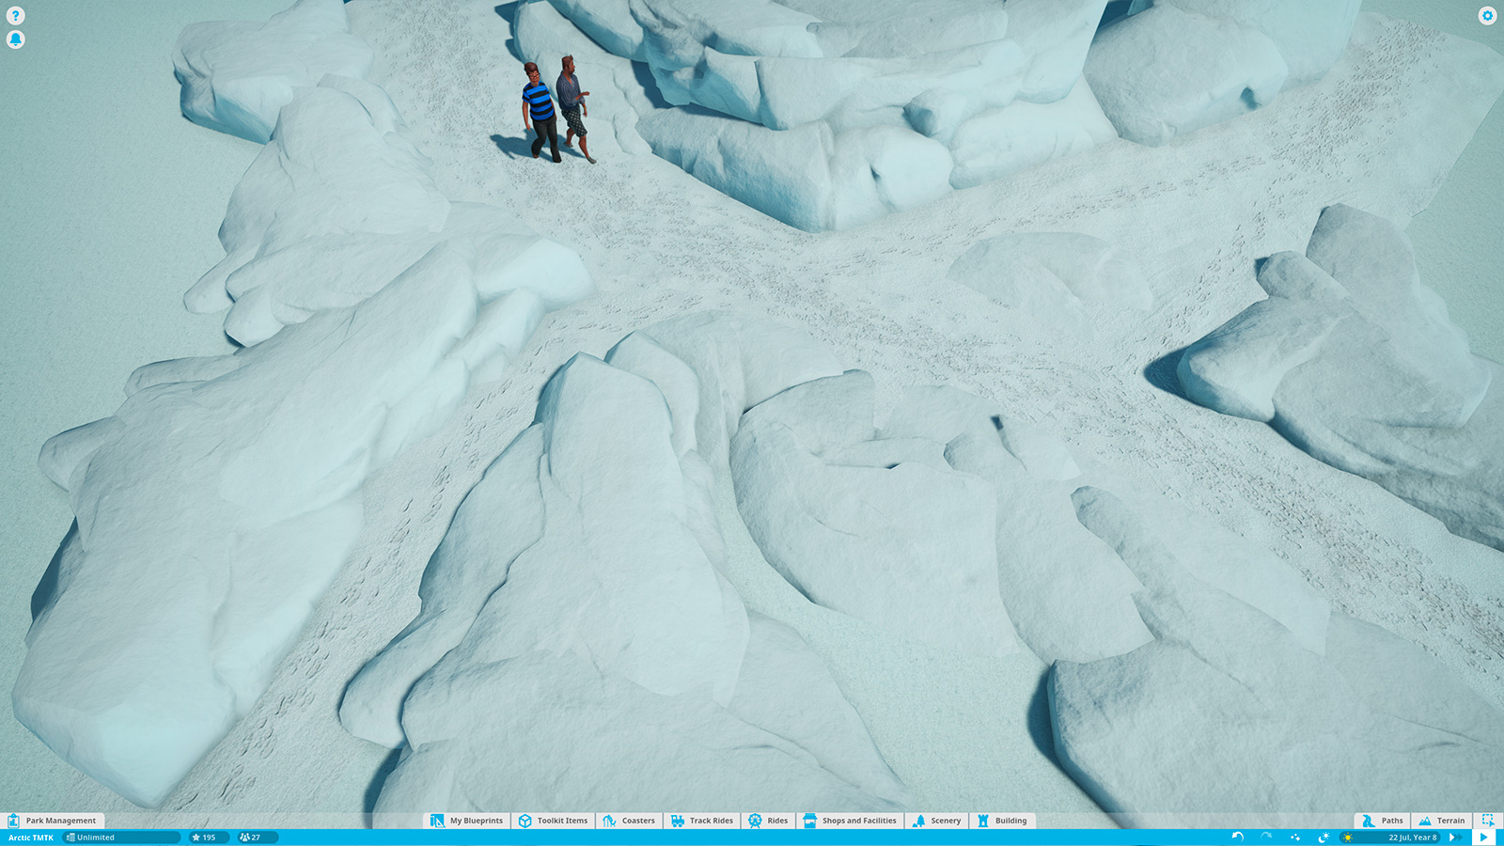This screenshot has height=846, width=1504.
Task: Open the settings gear icon
Action: click(1487, 16)
